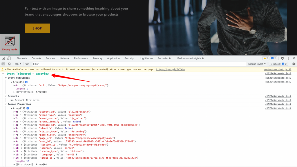Image resolution: width=297 pixels, height=167 pixels.
Task: Expand the 'visitor_type' attribute entry
Action: pyautogui.click(x=14, y=131)
